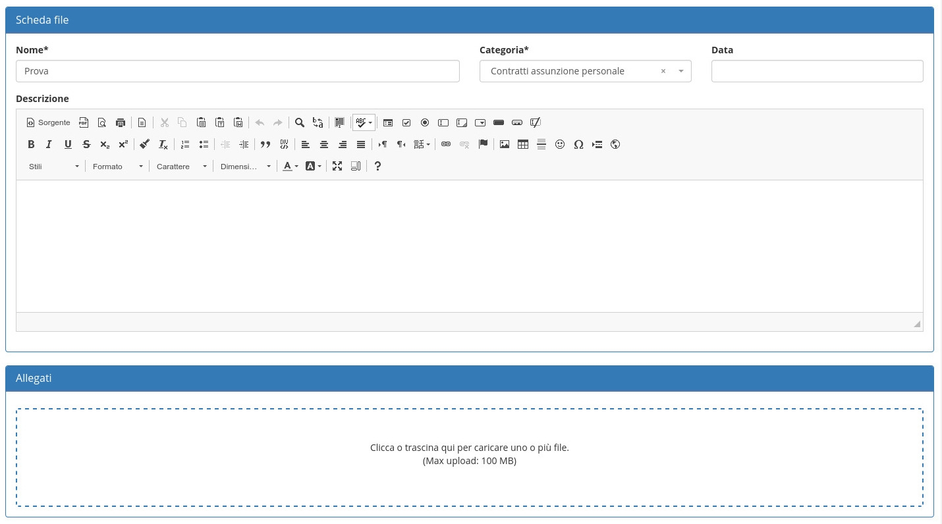
Task: Open the Stili styles menu
Action: coord(53,167)
